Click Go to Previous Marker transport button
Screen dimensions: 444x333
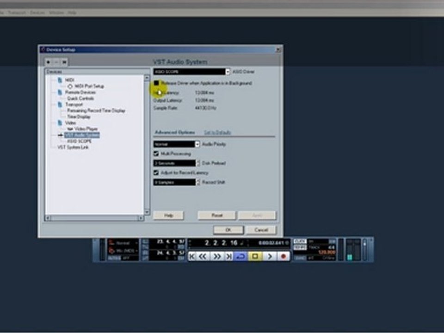tap(192, 256)
